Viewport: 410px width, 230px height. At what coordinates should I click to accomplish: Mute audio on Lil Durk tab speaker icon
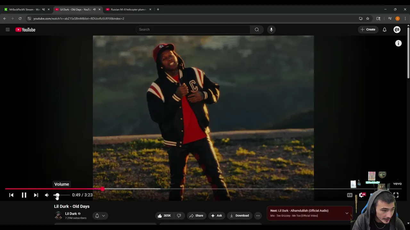[x=94, y=10]
